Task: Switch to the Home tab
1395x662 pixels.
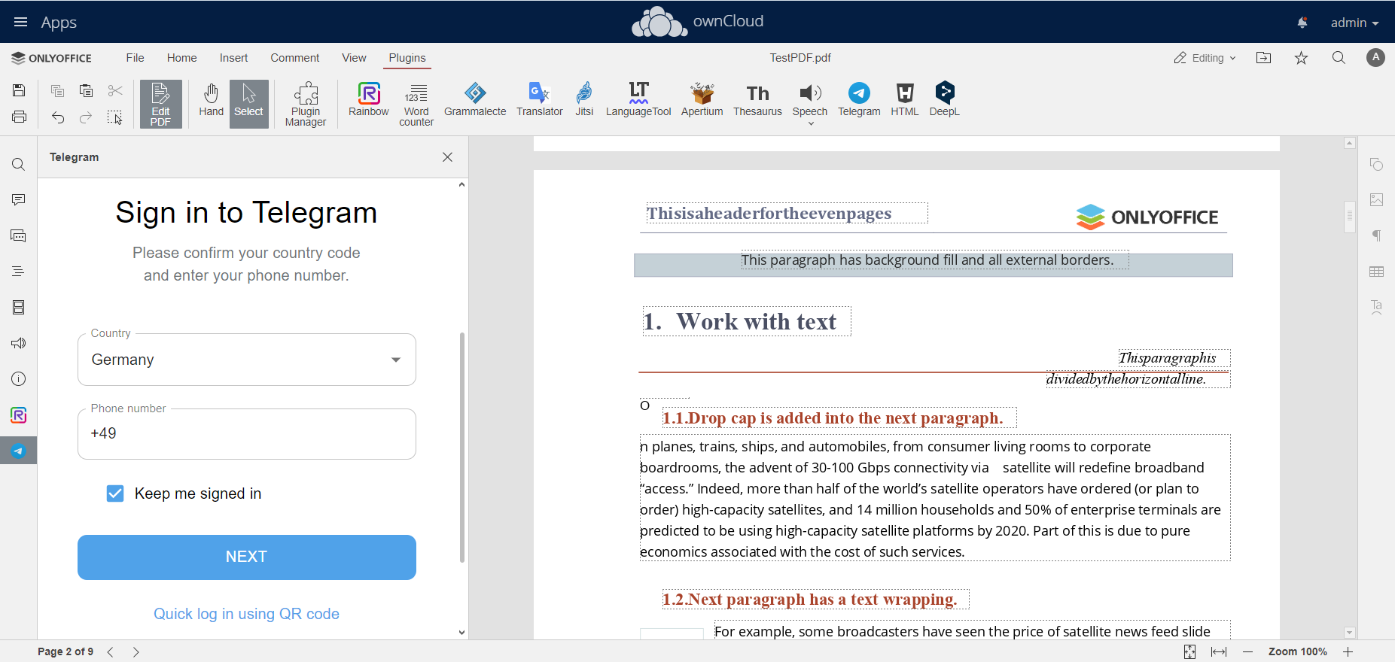Action: click(181, 58)
